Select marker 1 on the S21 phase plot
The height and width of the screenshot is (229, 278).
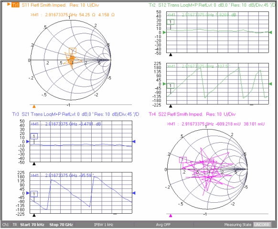pyautogui.click(x=34, y=194)
